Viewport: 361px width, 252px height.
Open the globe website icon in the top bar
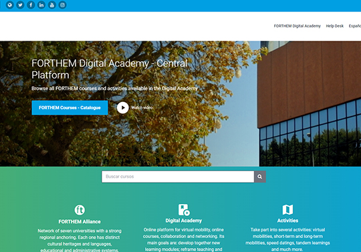(x=9, y=5)
